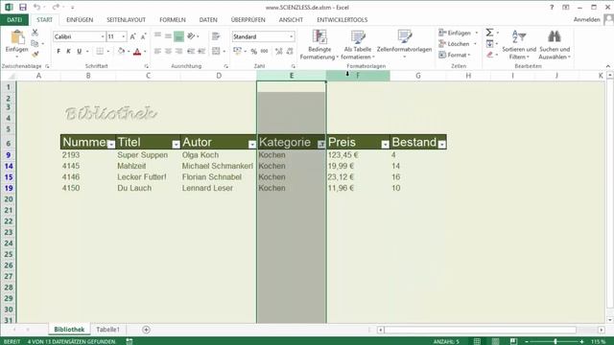Viewport: 614px width, 345px height.
Task: Toggle wrap text icon
Action: click(x=216, y=36)
